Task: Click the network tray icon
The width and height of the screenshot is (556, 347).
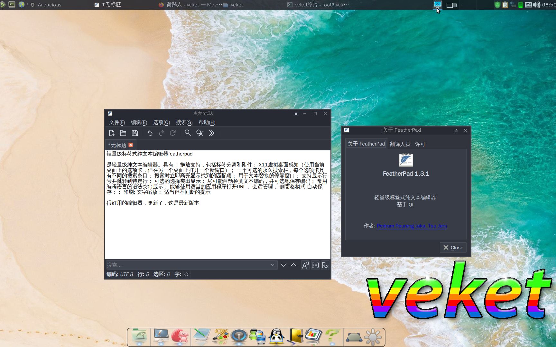Action: (513, 5)
